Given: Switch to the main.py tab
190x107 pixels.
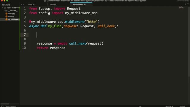Looking at the screenshot, I should pyautogui.click(x=53, y=5).
